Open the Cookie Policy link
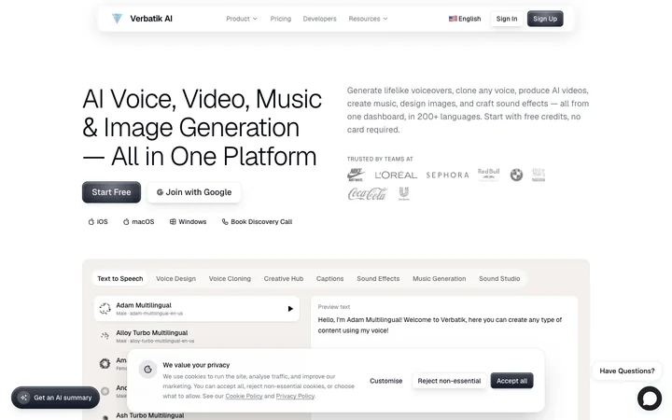The height and width of the screenshot is (420, 672). [x=244, y=396]
